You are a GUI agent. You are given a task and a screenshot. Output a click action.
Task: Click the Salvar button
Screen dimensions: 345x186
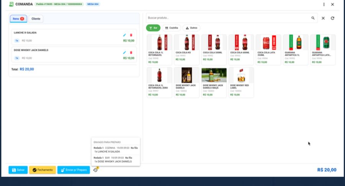coord(18,170)
